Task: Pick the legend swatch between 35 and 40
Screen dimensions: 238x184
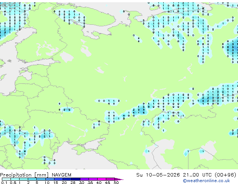Action: coord(93,179)
